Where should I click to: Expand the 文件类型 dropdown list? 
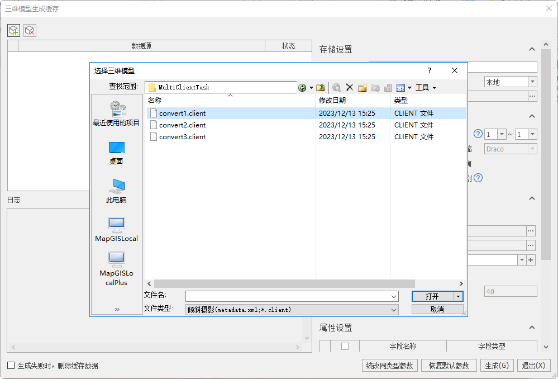394,310
